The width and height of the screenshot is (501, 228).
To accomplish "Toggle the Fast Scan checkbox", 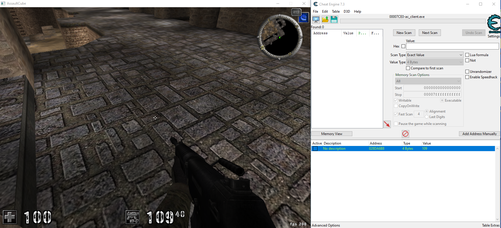I will tap(396, 114).
